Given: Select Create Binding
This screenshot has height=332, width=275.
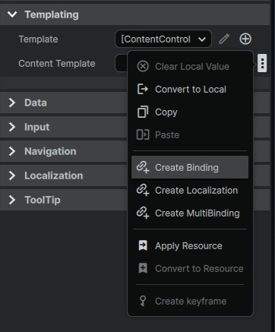Looking at the screenshot, I should (190, 167).
